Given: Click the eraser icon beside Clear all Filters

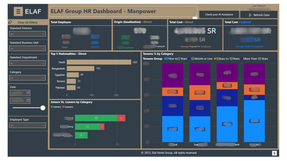Looking at the screenshot, I should (x=10, y=22).
